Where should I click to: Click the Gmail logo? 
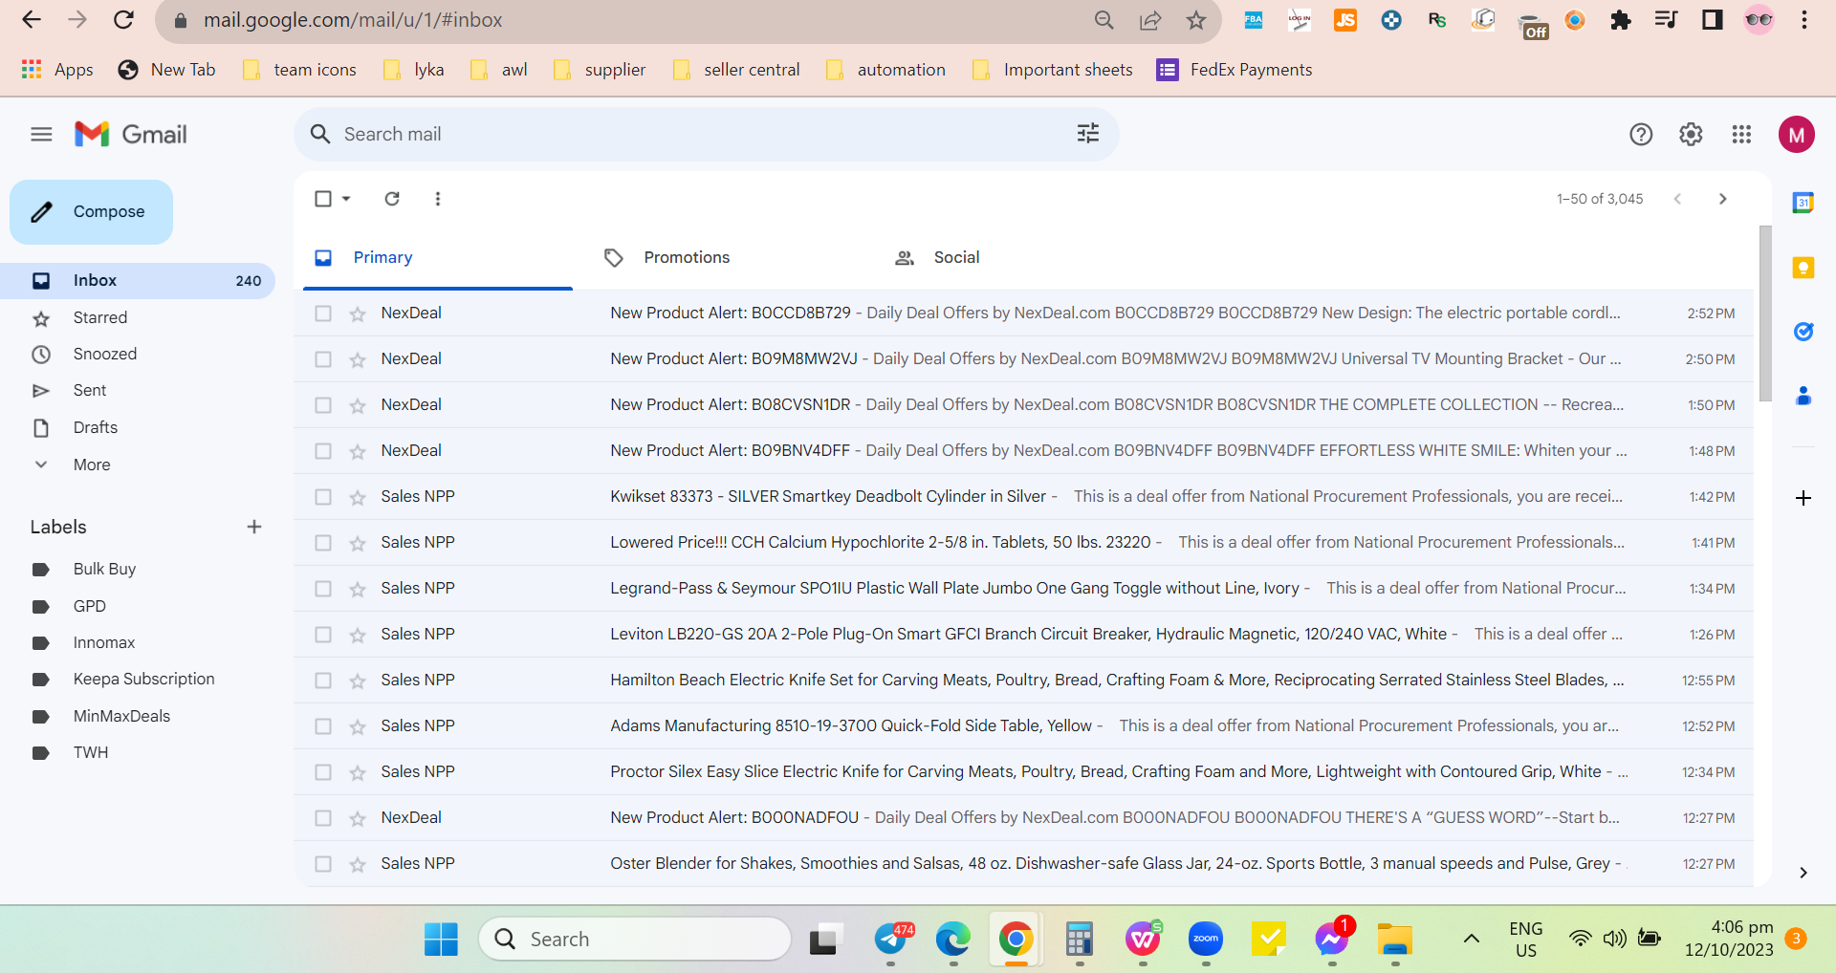131,135
